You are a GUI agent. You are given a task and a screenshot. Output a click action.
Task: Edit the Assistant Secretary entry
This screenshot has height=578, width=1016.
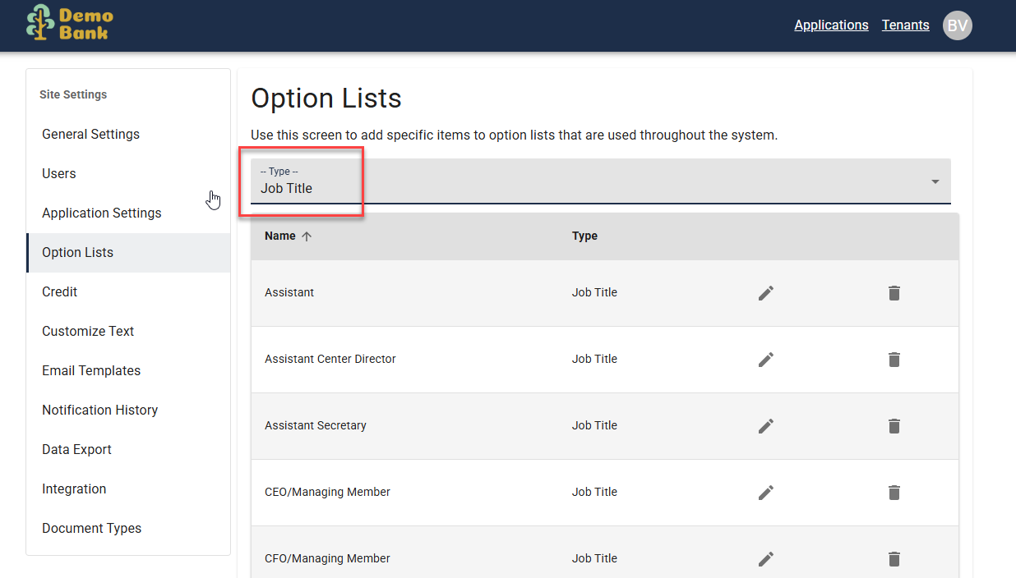point(766,426)
